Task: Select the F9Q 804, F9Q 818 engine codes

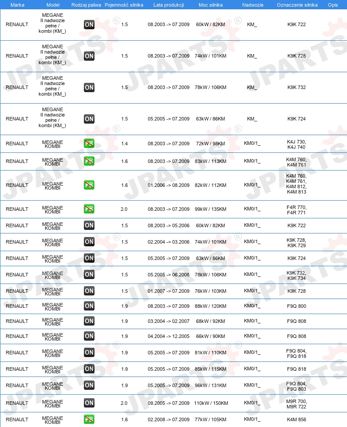Action: point(296,353)
